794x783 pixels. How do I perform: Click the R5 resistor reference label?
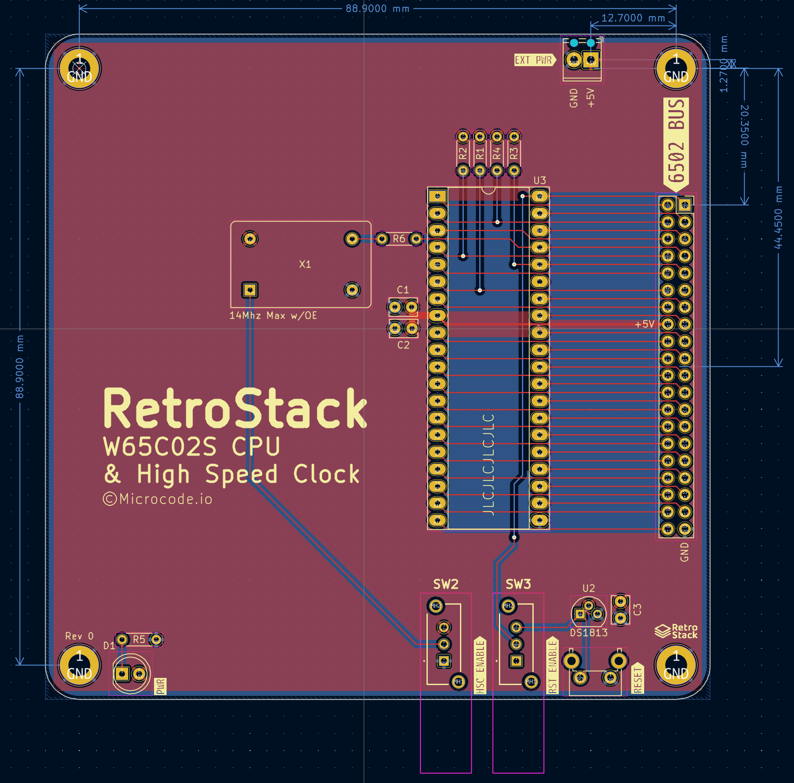139,639
